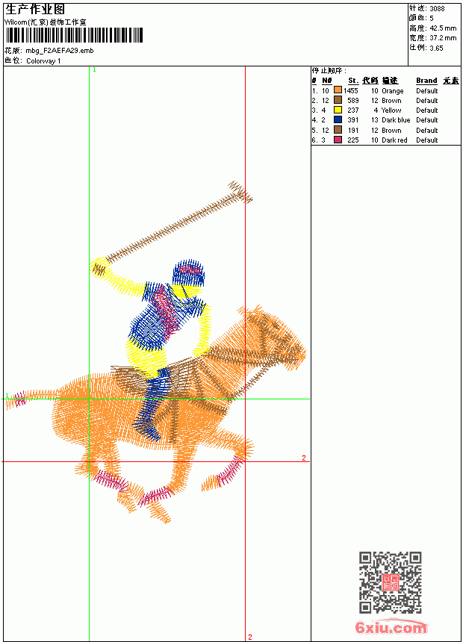Click the 'N#' column header
The image size is (463, 642).
[x=326, y=81]
